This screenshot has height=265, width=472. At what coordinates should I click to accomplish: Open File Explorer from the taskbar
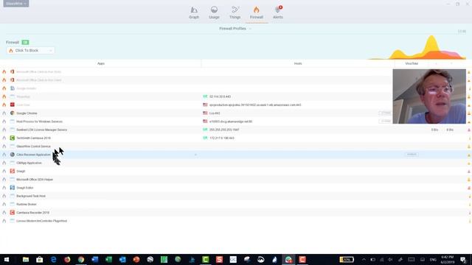pos(26,260)
